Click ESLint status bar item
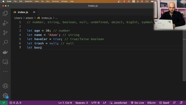 pyautogui.click(x=151, y=103)
